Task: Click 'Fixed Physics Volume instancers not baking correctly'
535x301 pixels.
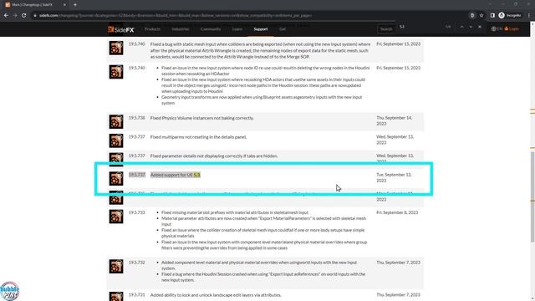Action: (202, 118)
